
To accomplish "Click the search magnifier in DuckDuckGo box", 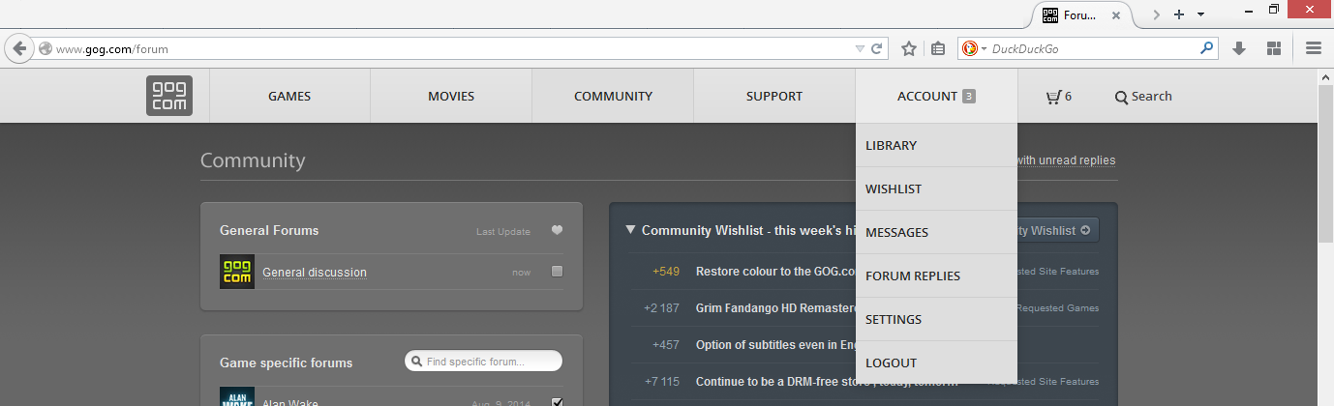I will pyautogui.click(x=1206, y=47).
